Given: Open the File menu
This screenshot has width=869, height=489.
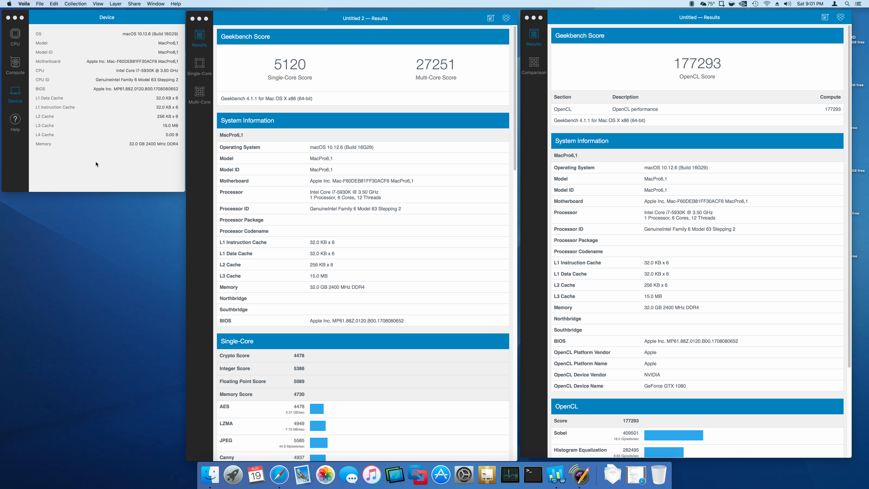Looking at the screenshot, I should (x=40, y=4).
